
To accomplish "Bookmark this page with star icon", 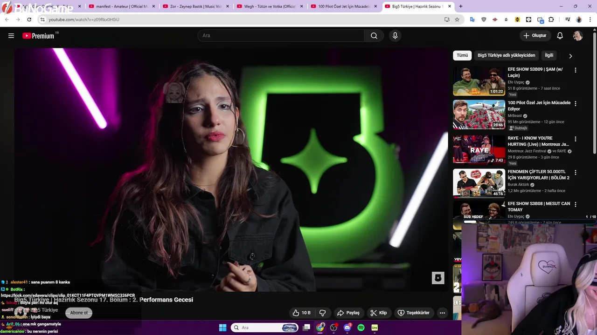I will tap(457, 20).
